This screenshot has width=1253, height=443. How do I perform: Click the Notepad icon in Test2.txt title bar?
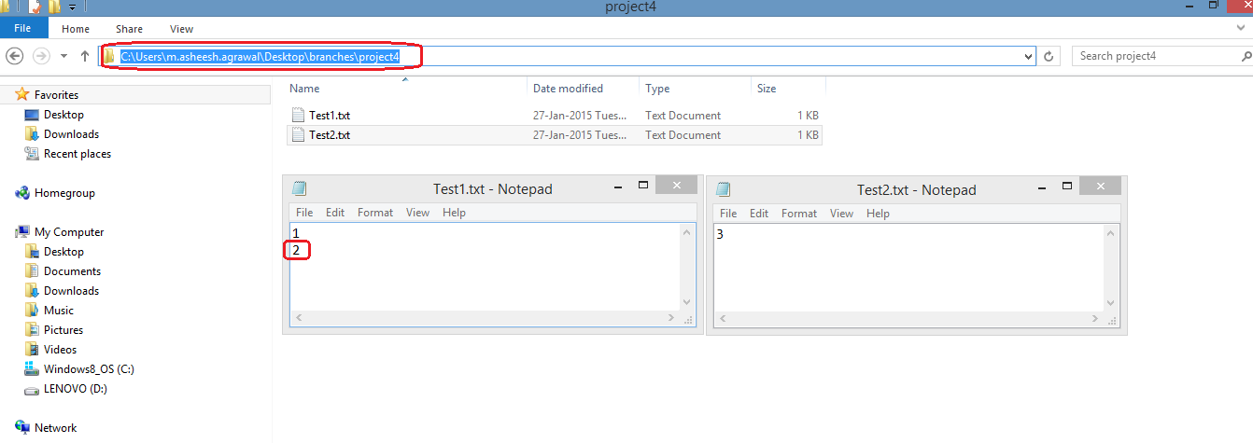[x=724, y=189]
